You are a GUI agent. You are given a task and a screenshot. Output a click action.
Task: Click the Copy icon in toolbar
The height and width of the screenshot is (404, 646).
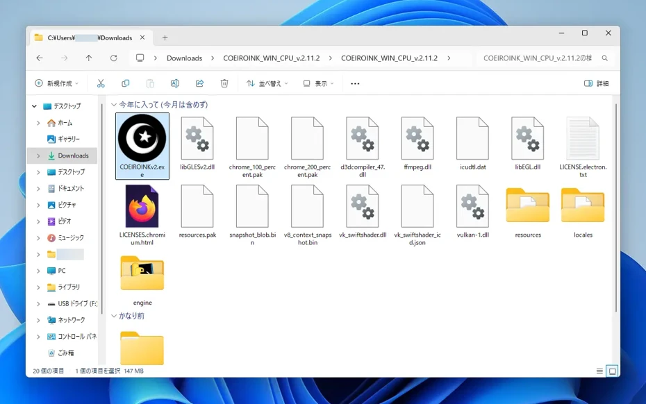point(126,83)
